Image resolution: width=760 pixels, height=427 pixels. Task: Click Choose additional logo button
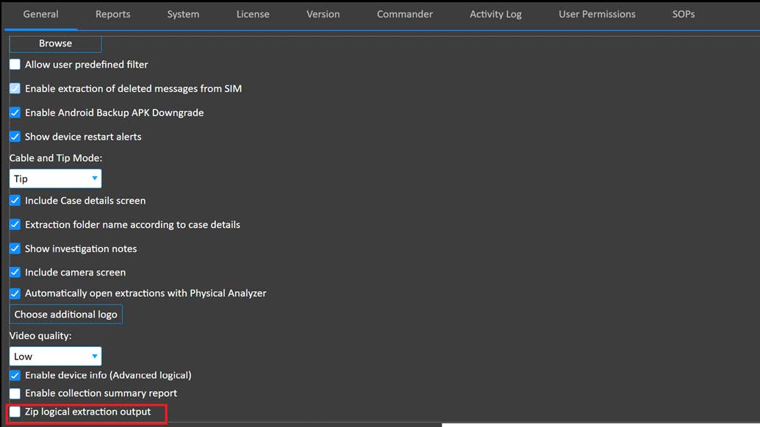coord(65,315)
